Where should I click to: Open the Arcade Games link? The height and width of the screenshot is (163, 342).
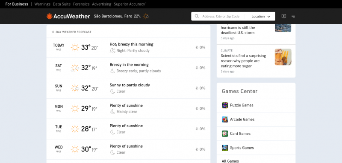tap(242, 119)
